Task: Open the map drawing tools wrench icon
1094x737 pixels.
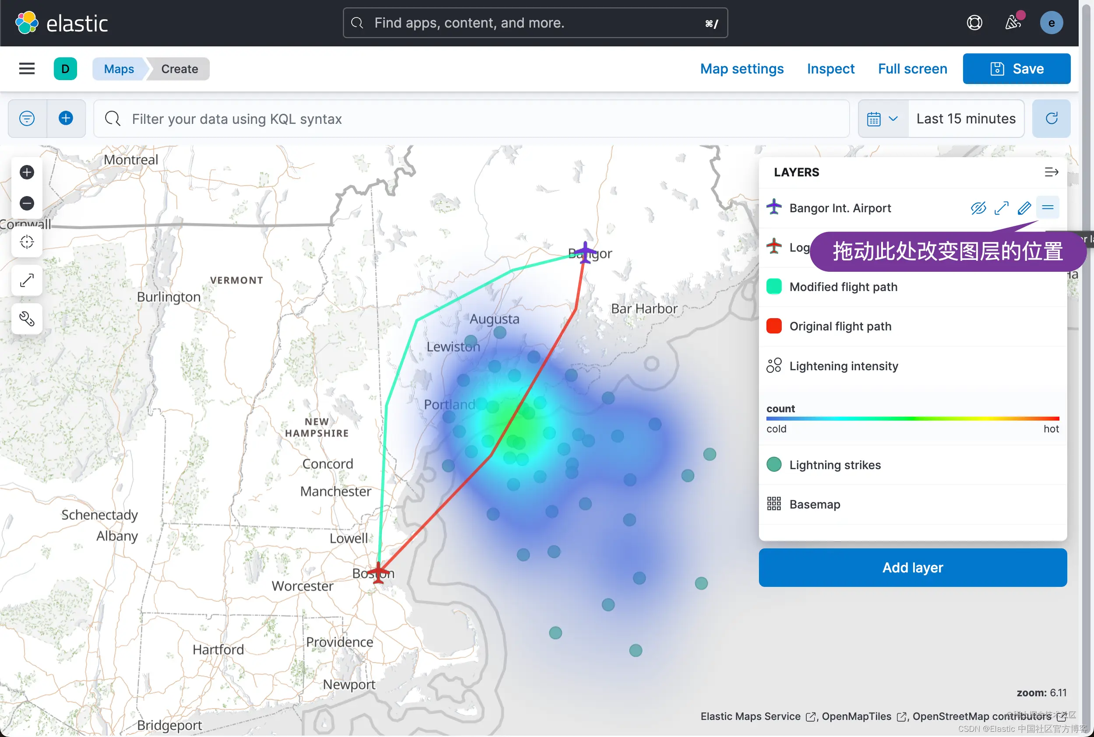Action: click(x=27, y=319)
